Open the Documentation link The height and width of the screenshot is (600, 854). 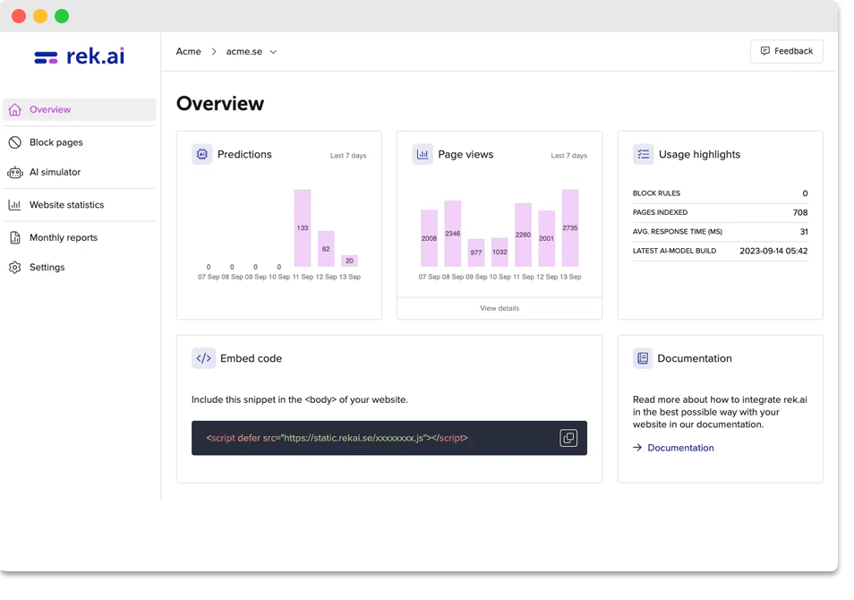(680, 448)
